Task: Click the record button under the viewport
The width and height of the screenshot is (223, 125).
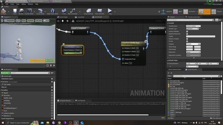Action: (47, 65)
